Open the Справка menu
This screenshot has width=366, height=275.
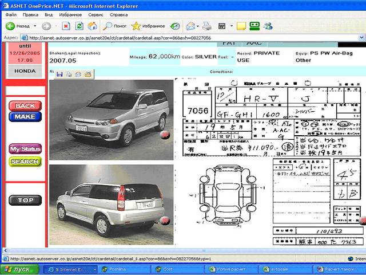(118, 15)
